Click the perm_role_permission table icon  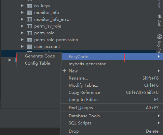coord(29,40)
